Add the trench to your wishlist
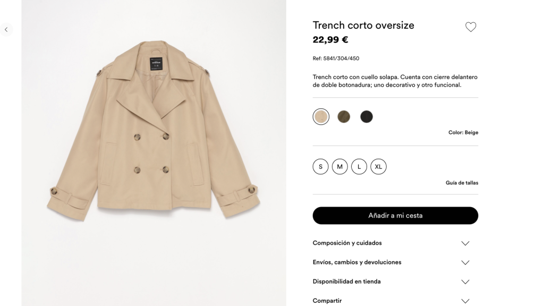This screenshot has width=544, height=306. [471, 27]
